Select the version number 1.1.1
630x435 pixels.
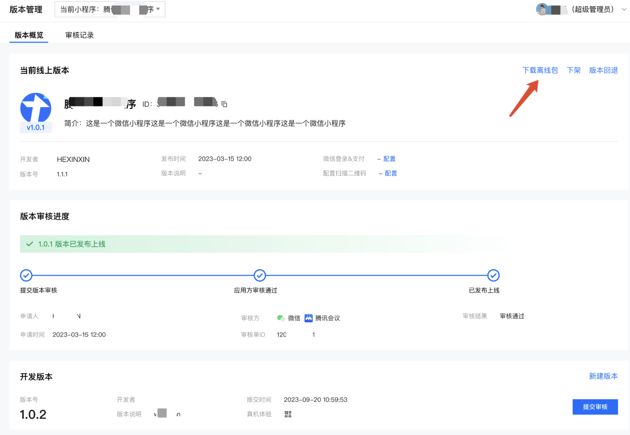coord(62,174)
